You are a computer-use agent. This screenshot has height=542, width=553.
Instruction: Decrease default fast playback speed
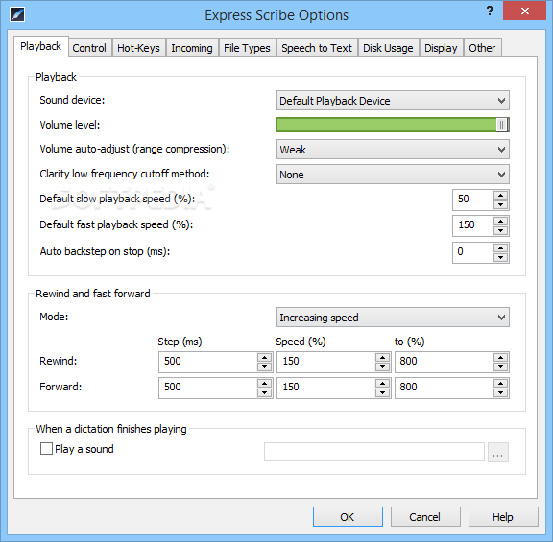pos(500,231)
